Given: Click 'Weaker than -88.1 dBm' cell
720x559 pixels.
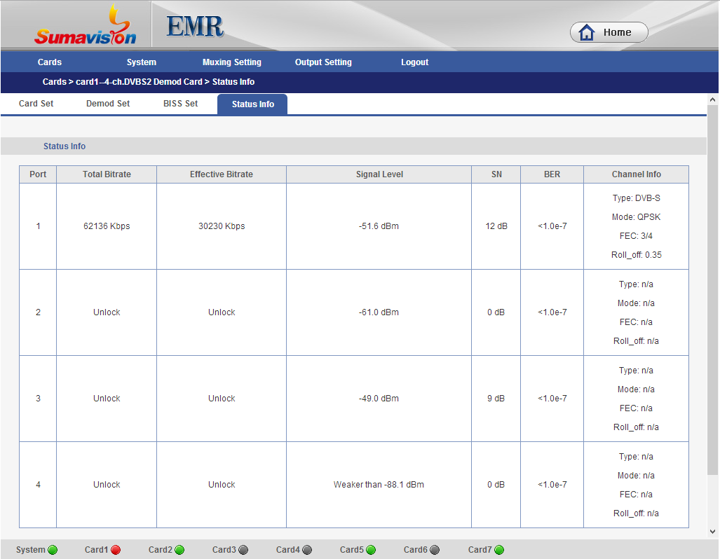Looking at the screenshot, I should click(379, 485).
